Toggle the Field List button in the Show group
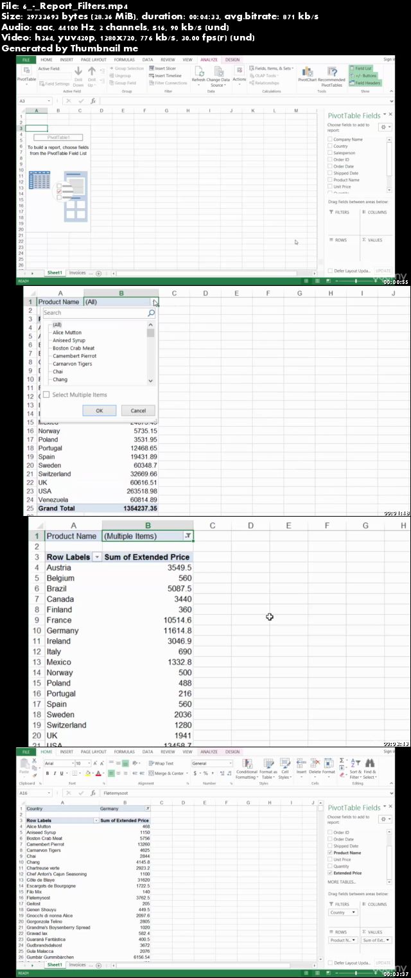411x978 pixels. [x=361, y=68]
